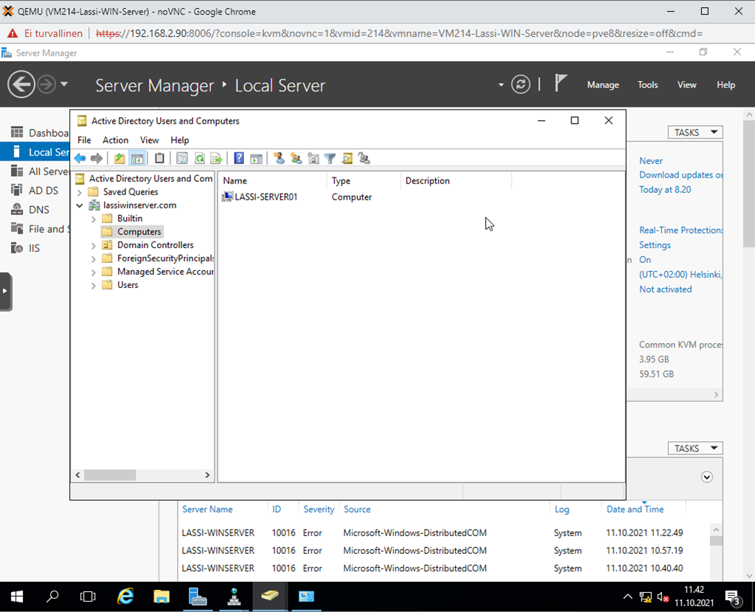
Task: Click the Today at 8.20 link
Action: point(665,189)
